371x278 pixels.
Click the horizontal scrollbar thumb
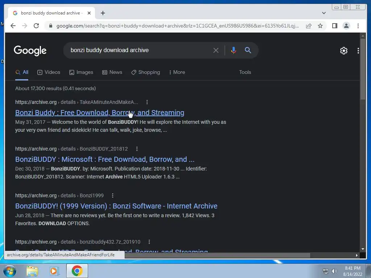[x=217, y=255]
